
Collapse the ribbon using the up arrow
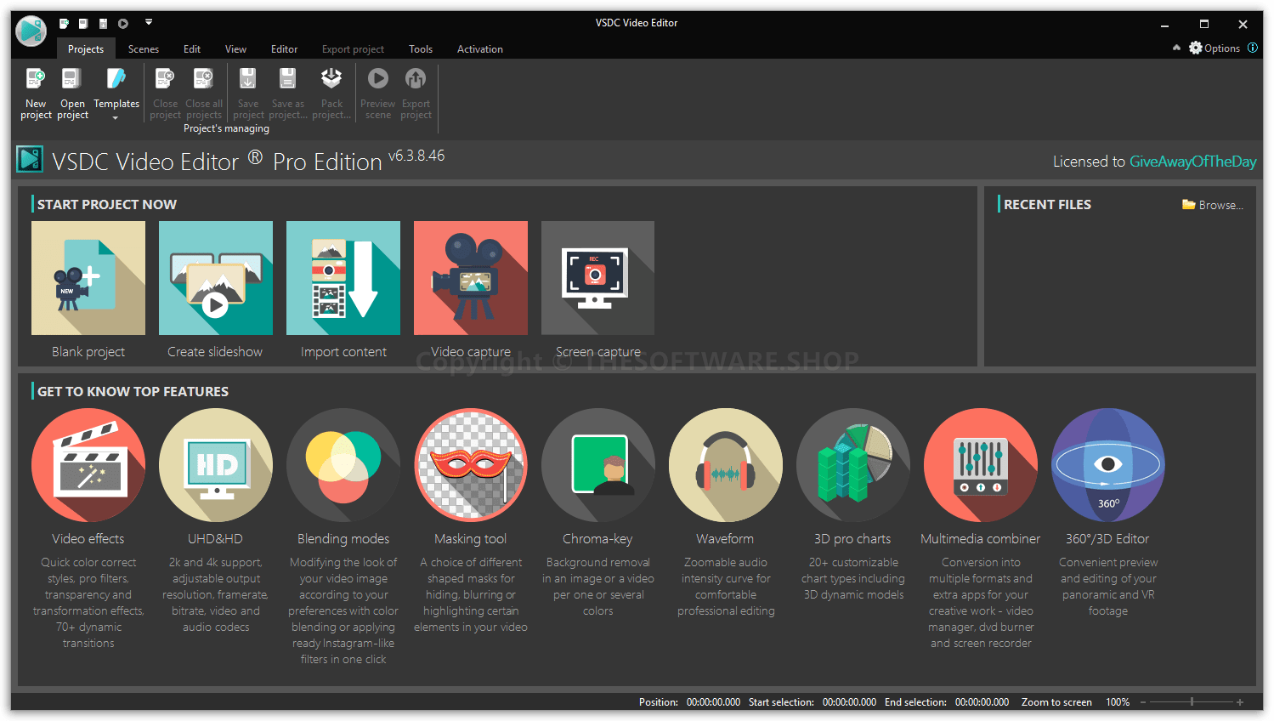point(1176,48)
